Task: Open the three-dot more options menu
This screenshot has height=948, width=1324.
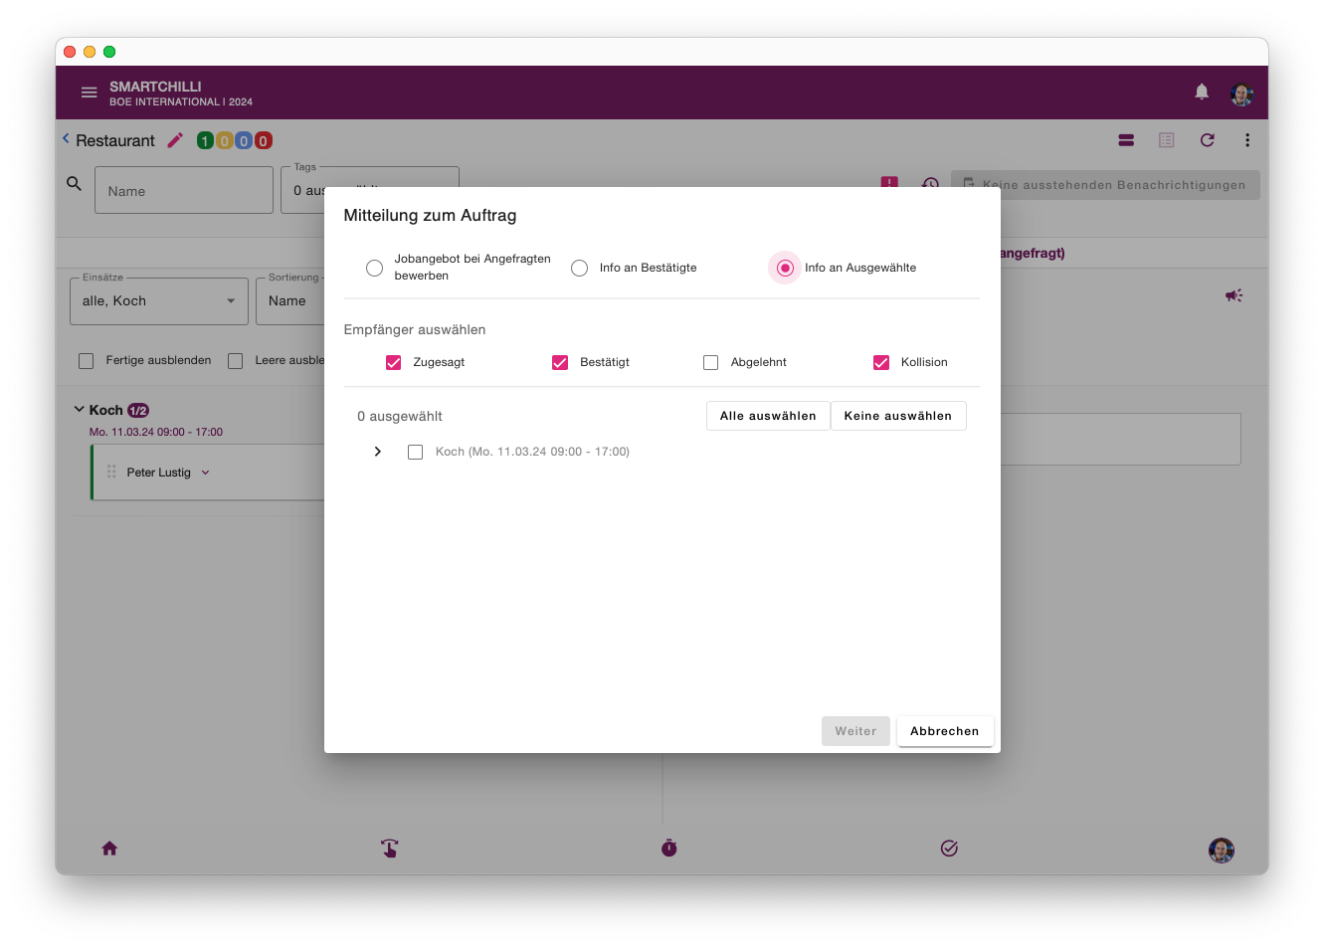Action: pos(1247,140)
